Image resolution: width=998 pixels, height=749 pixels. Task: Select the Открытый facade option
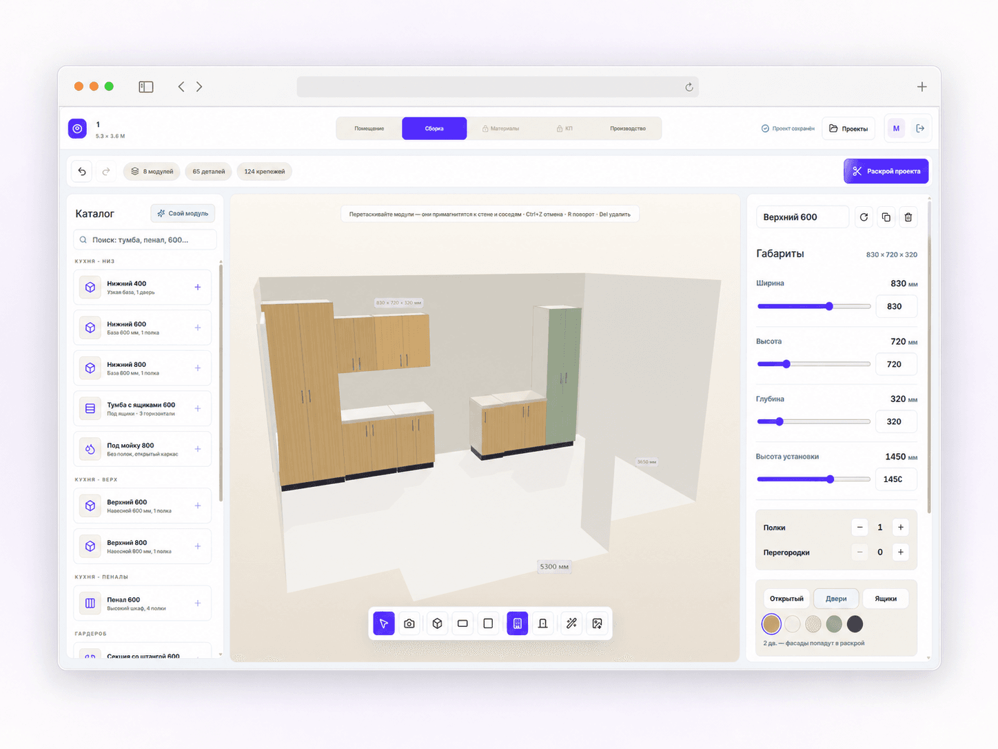pos(786,599)
